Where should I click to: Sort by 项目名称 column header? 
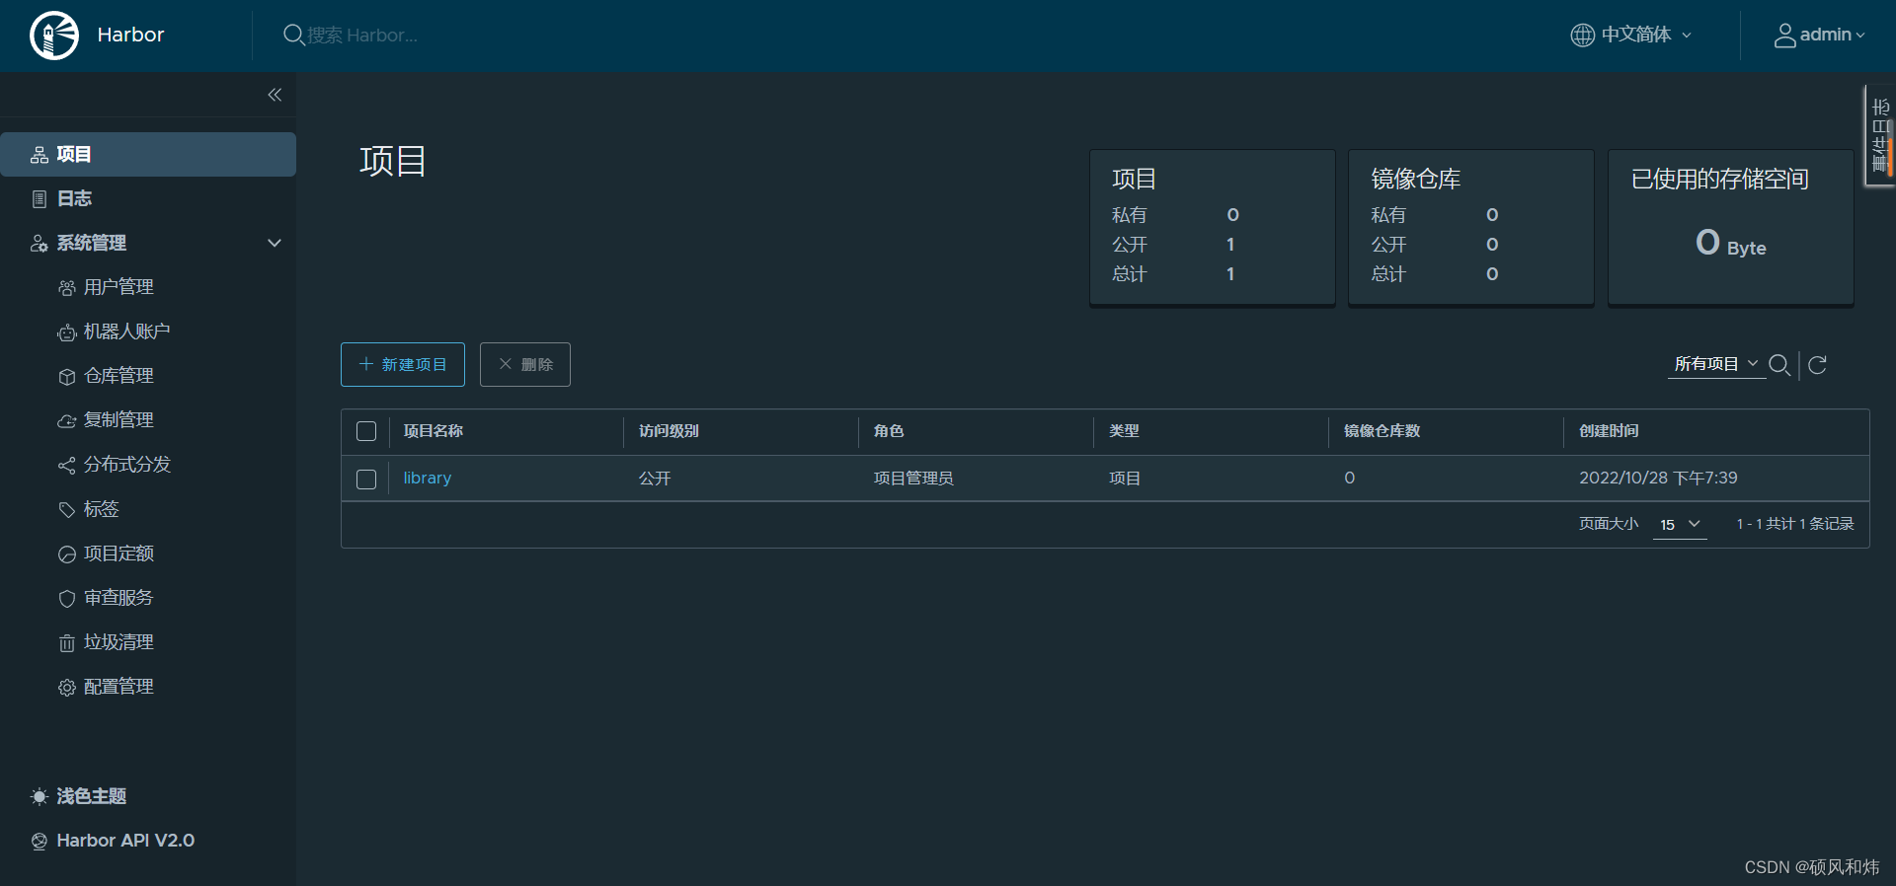(434, 431)
